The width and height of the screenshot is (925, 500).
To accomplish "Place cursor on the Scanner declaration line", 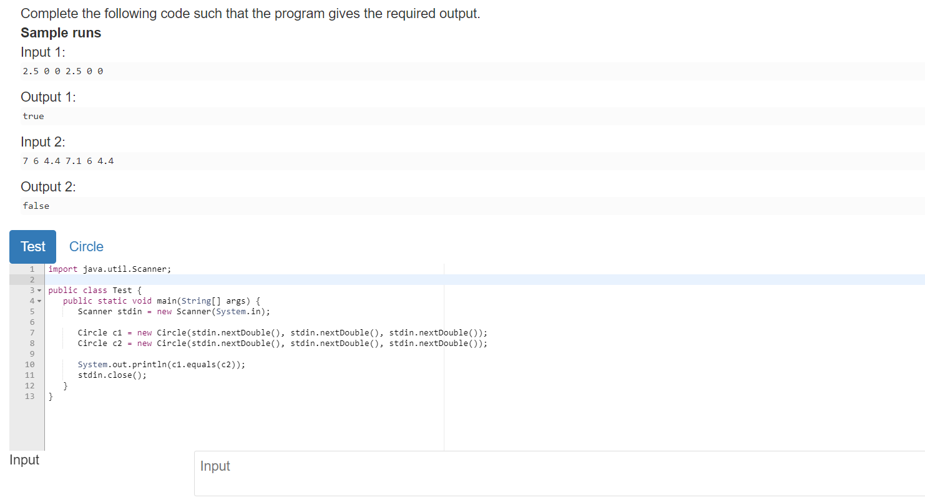I will [x=173, y=311].
